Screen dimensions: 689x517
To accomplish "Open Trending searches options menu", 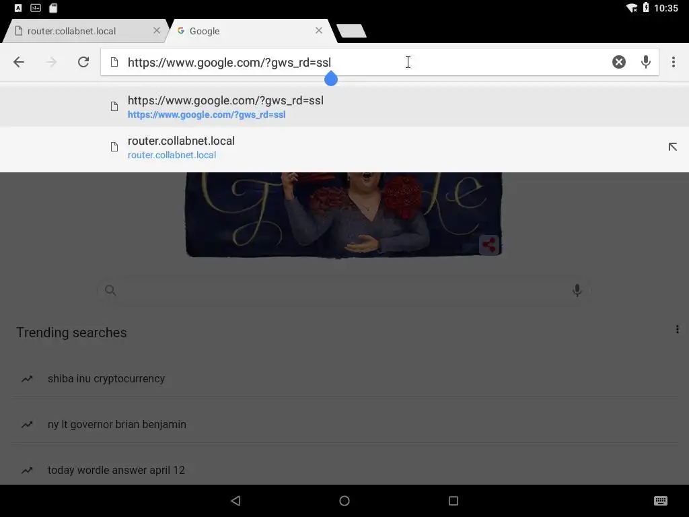I will coord(677,329).
